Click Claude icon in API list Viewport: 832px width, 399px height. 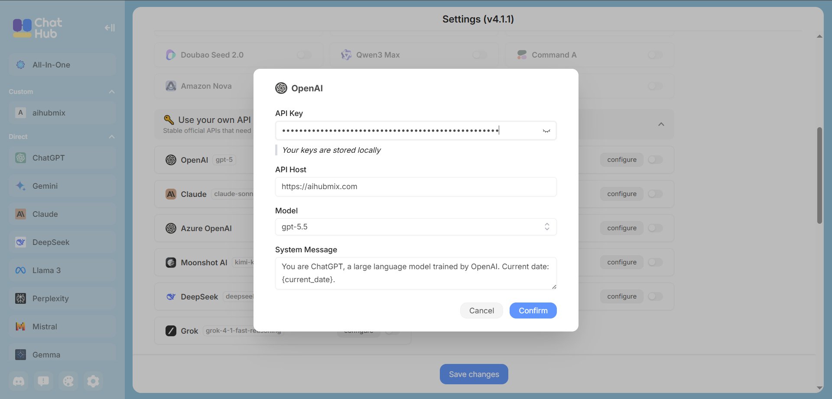coord(171,194)
